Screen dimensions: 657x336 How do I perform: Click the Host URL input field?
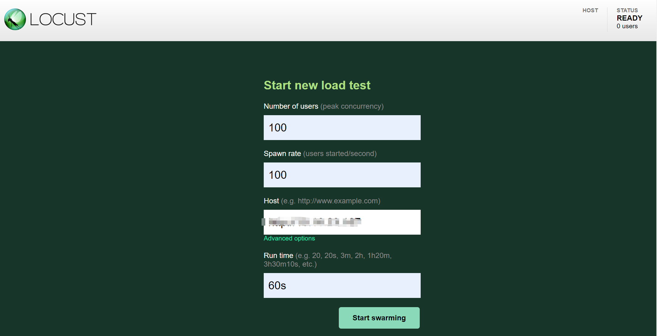pos(342,222)
